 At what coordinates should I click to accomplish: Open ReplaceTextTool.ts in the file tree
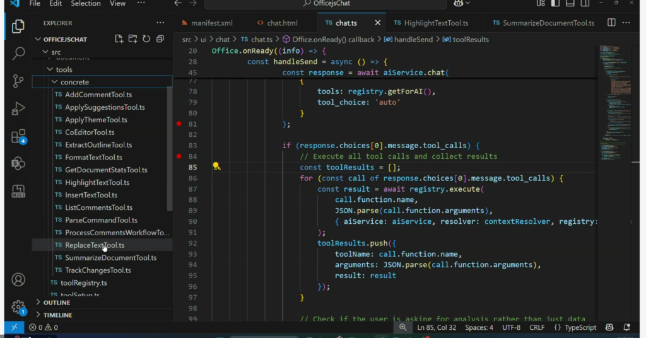tap(95, 245)
